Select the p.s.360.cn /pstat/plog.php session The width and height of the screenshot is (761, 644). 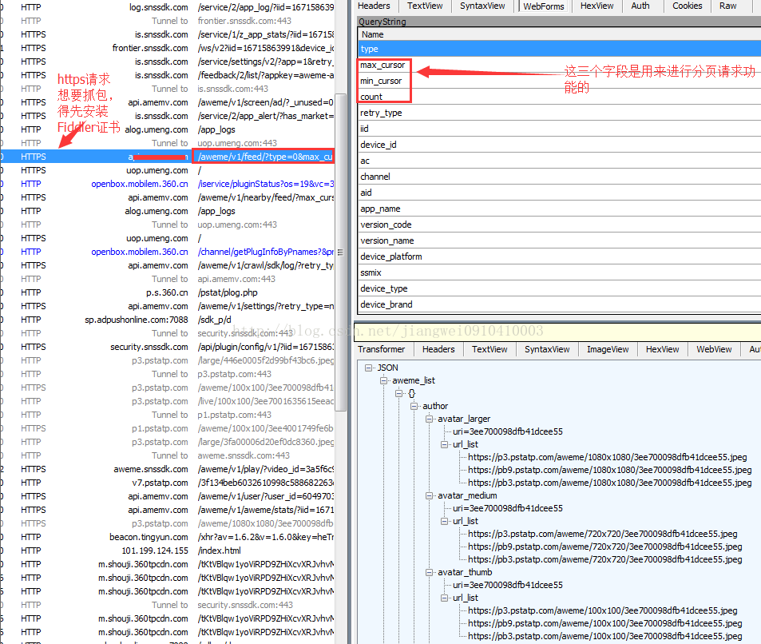pyautogui.click(x=167, y=292)
